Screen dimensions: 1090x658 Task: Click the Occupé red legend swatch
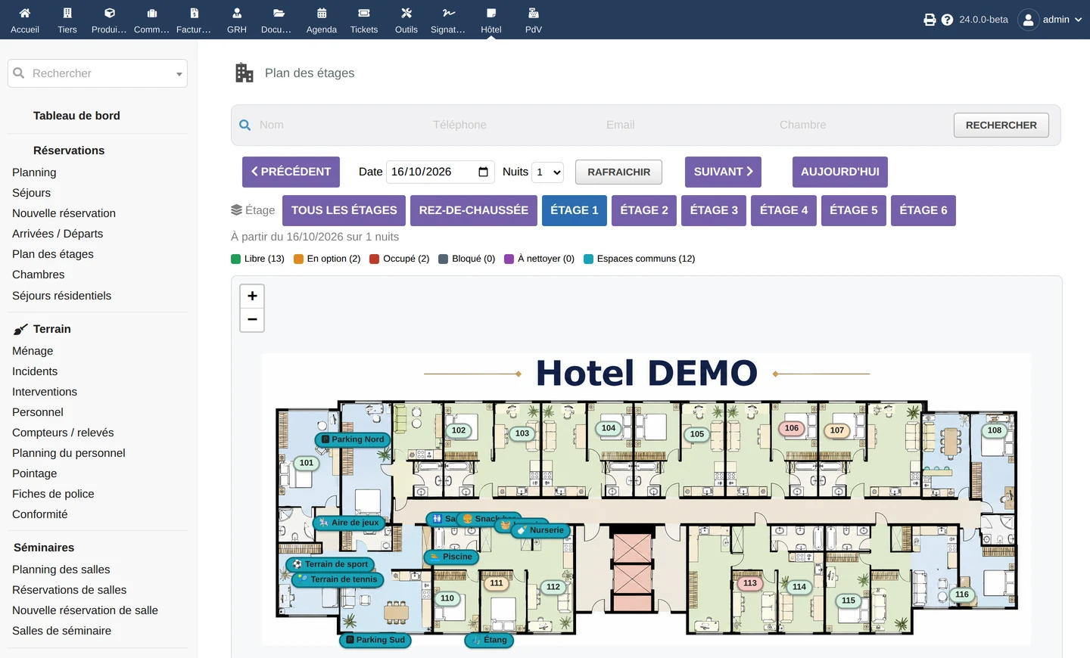point(374,259)
